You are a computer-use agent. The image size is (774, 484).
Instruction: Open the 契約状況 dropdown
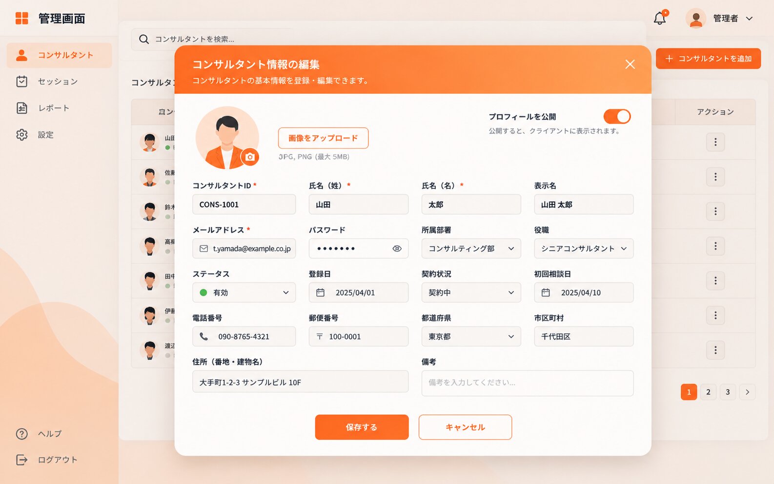coord(471,293)
